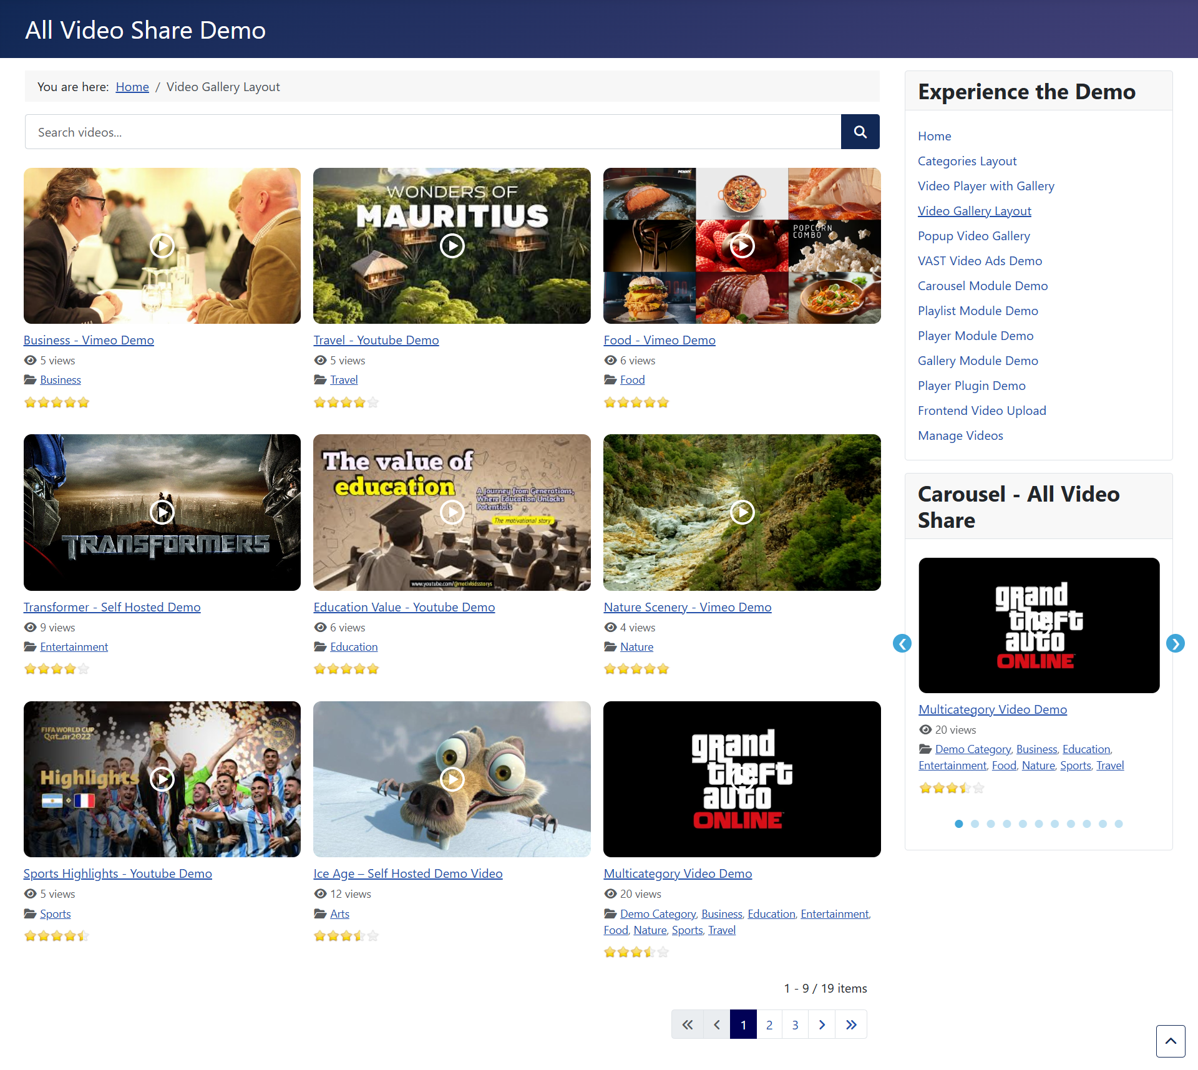Click the Search videos input field
The image size is (1198, 1070).
coord(433,132)
